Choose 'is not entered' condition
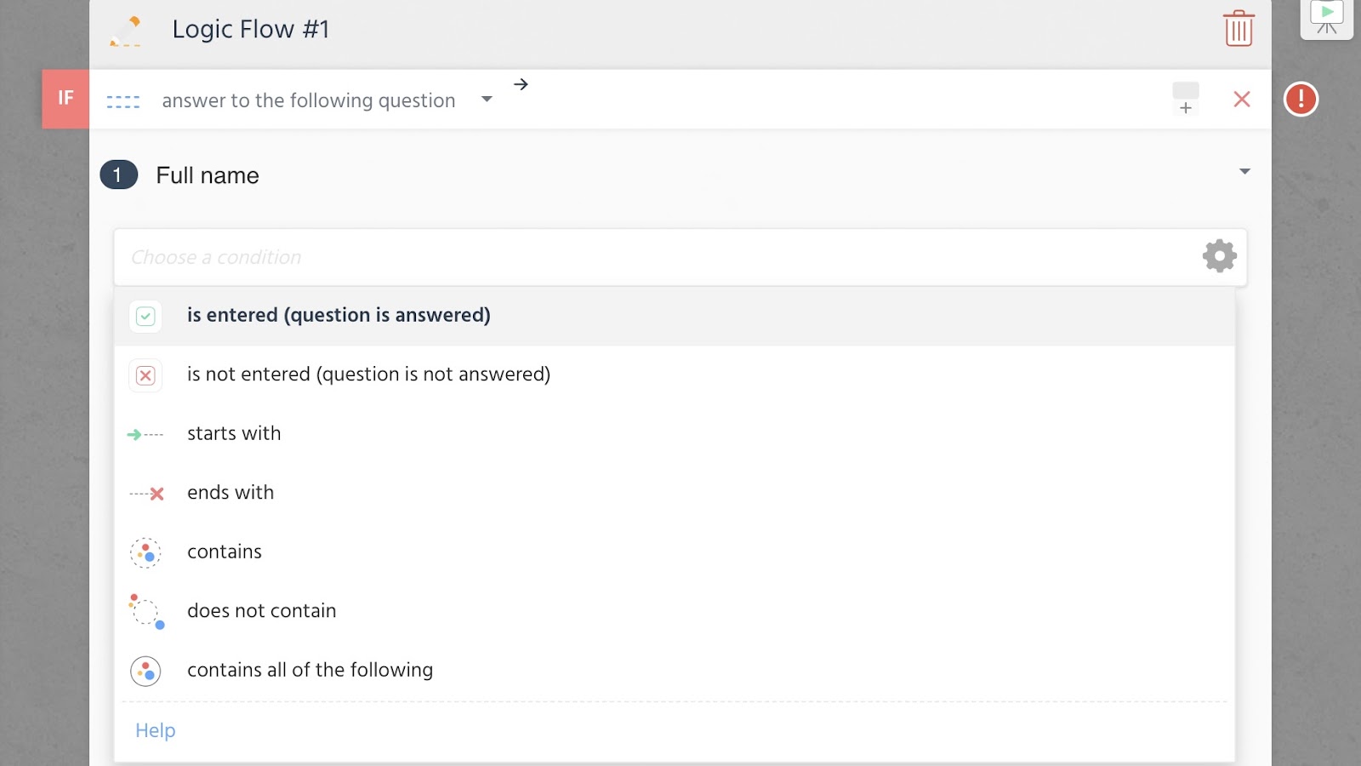Viewport: 1361px width, 766px height. (x=368, y=374)
